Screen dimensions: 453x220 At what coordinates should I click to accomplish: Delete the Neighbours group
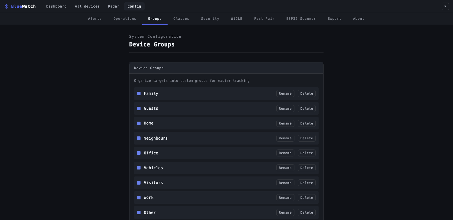click(307, 138)
